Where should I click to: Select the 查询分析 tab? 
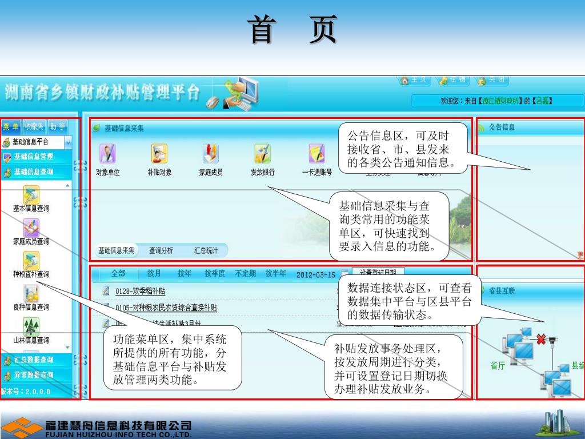(x=161, y=250)
